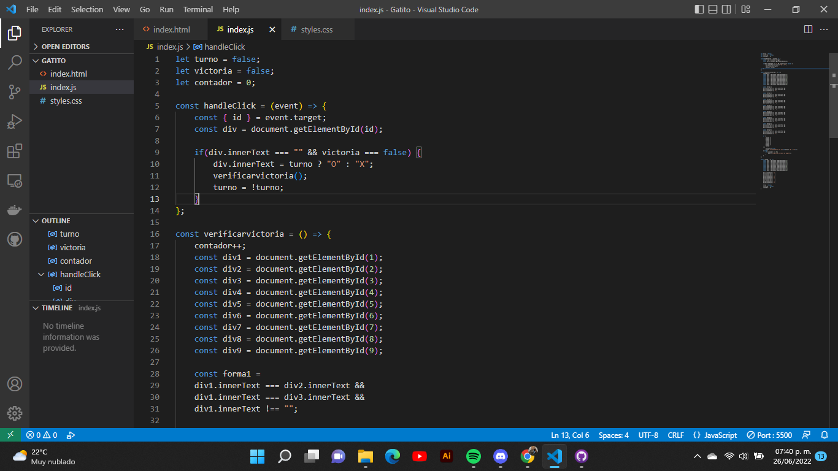This screenshot has width=838, height=471.
Task: Select the contador symbol in Outline
Action: (76, 261)
